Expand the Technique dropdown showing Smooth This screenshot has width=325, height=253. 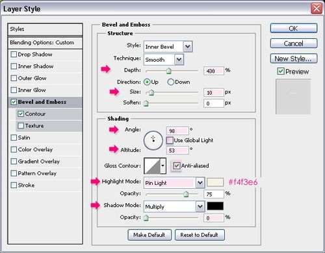164,60
